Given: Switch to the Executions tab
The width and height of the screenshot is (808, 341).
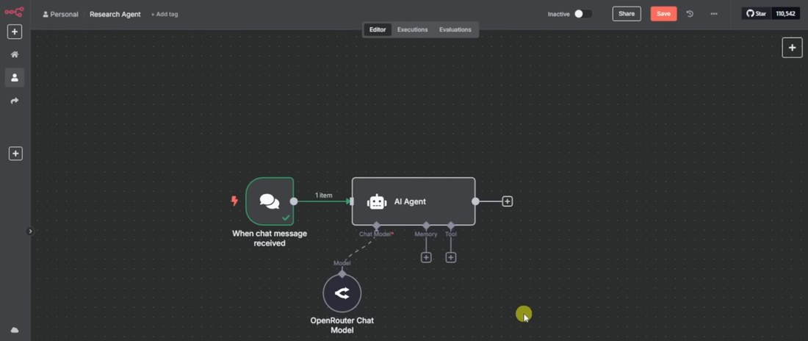Looking at the screenshot, I should (x=412, y=30).
